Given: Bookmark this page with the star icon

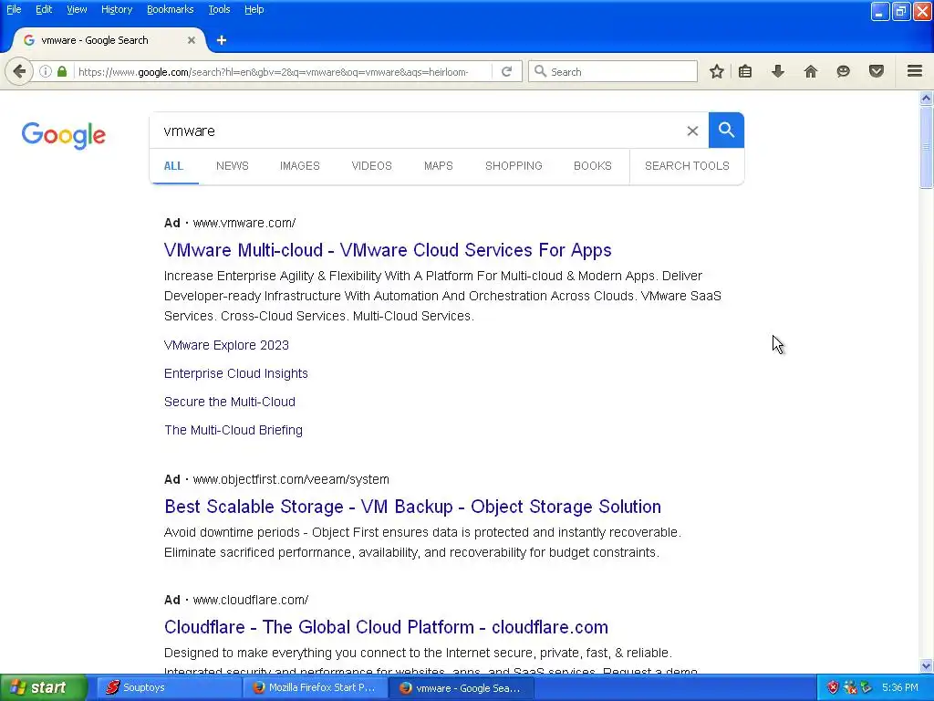Looking at the screenshot, I should click(x=717, y=71).
